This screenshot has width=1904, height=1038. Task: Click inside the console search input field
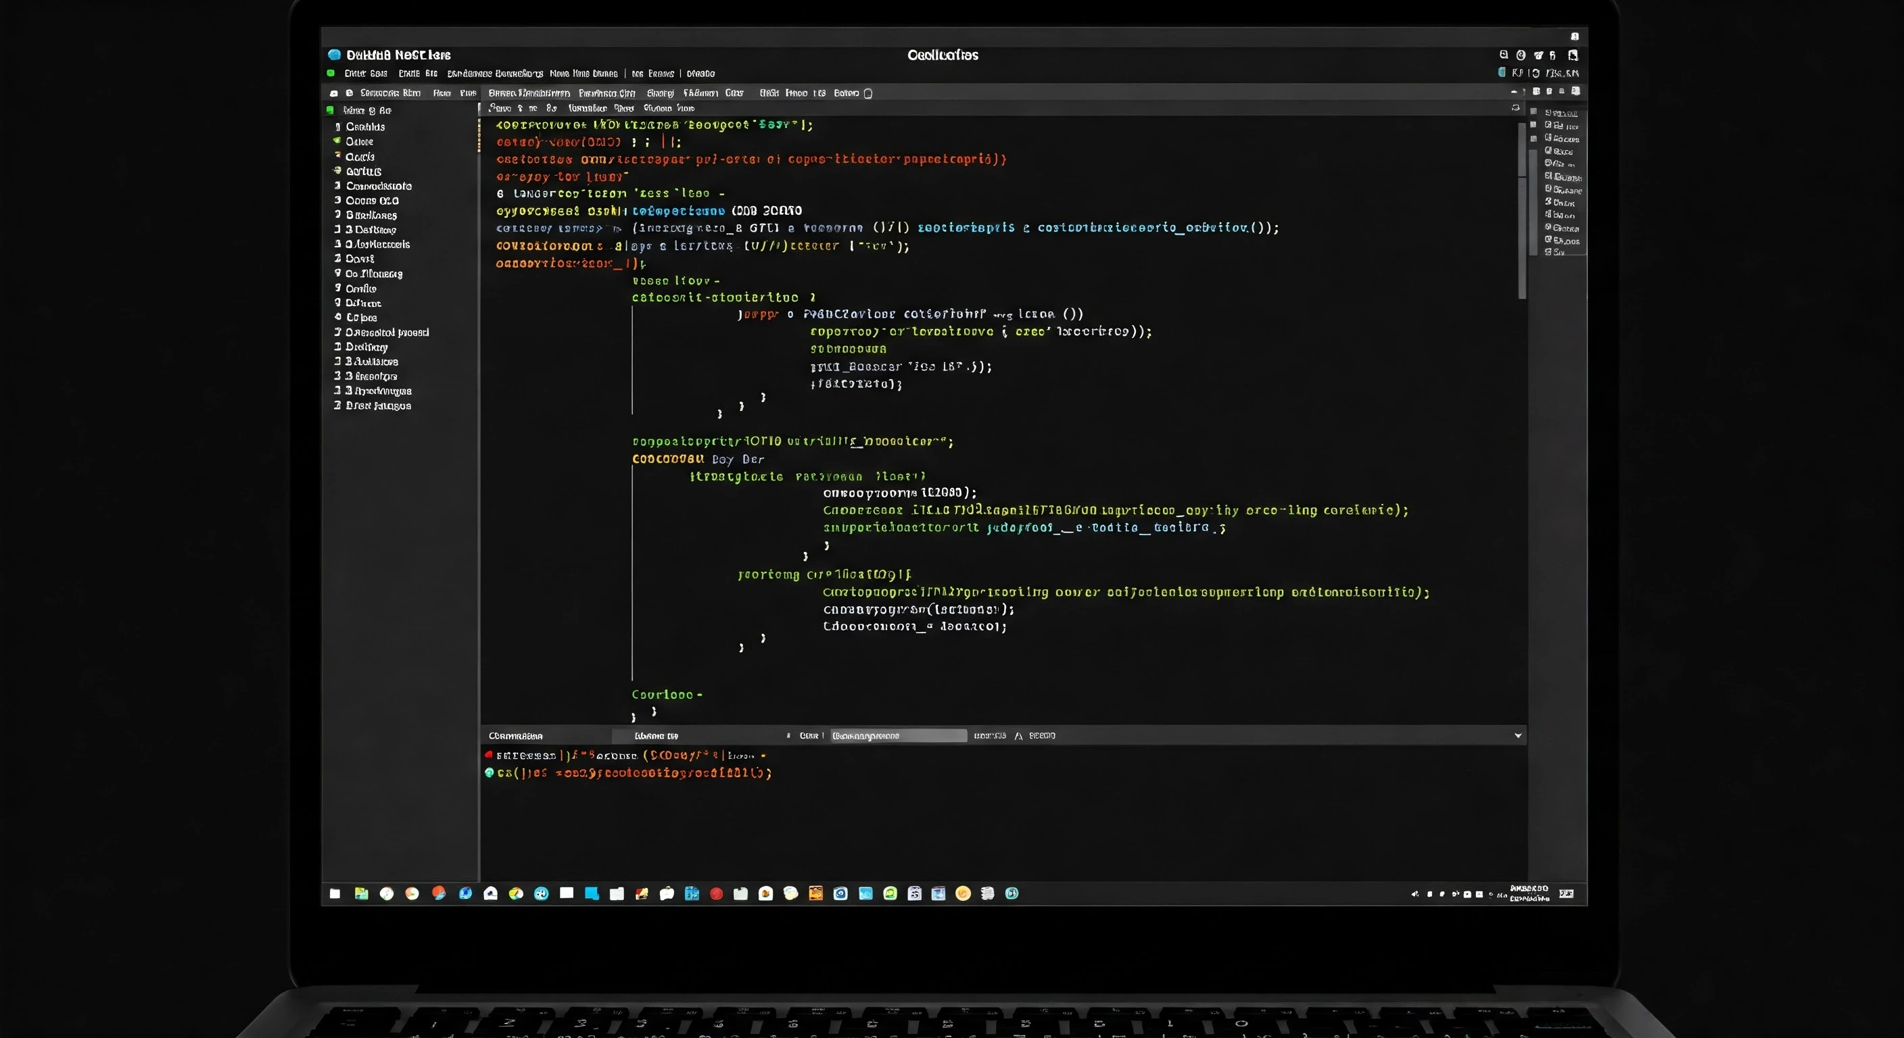pos(898,736)
